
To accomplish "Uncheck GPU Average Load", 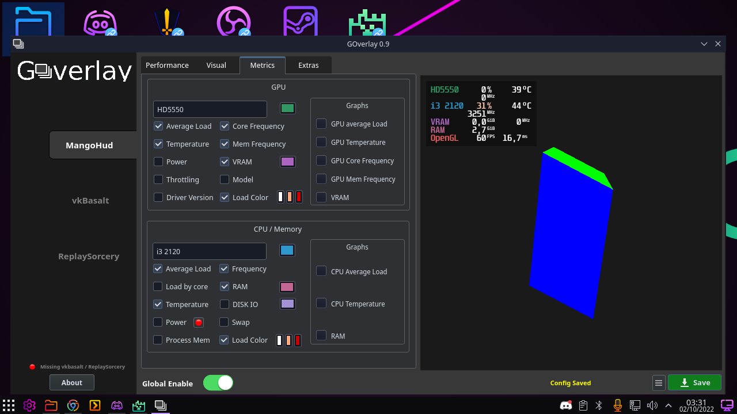I will pyautogui.click(x=158, y=126).
